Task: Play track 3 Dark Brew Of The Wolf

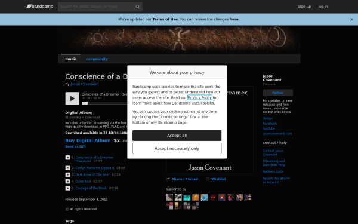Action: pyautogui.click(x=67, y=174)
